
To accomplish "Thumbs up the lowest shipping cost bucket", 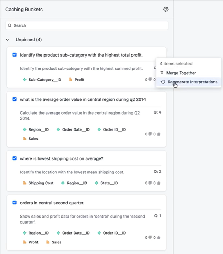I will coord(159,183).
